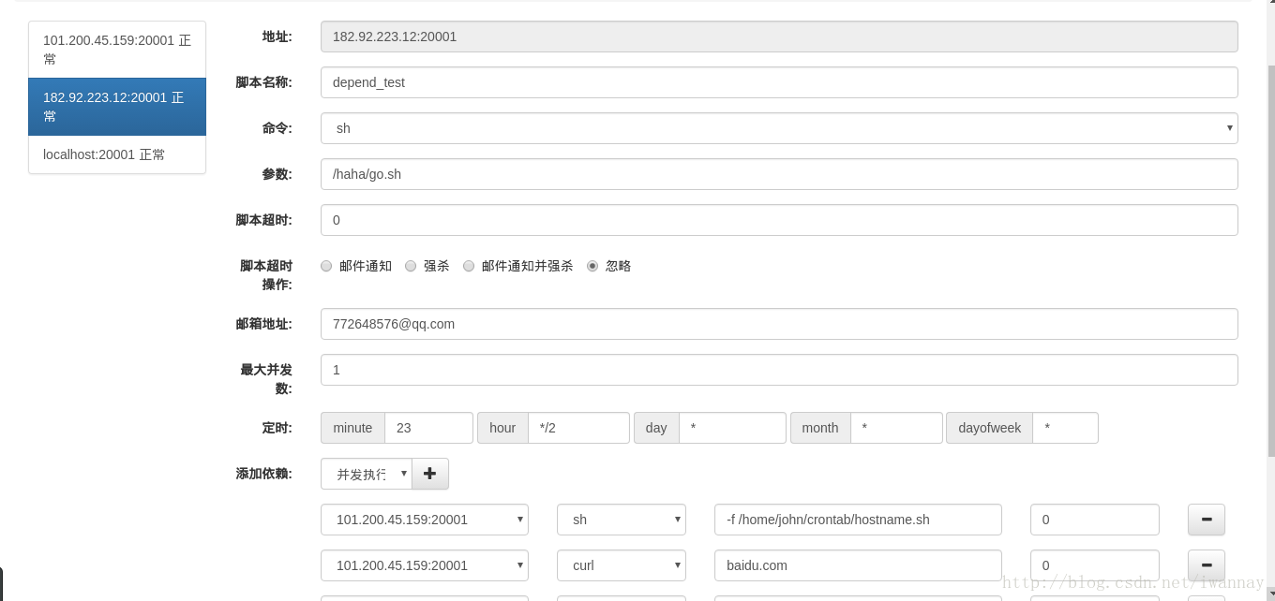Viewport: 1275px width, 601px height.
Task: Open the 并发执行 dependency mode dropdown
Action: click(x=366, y=474)
